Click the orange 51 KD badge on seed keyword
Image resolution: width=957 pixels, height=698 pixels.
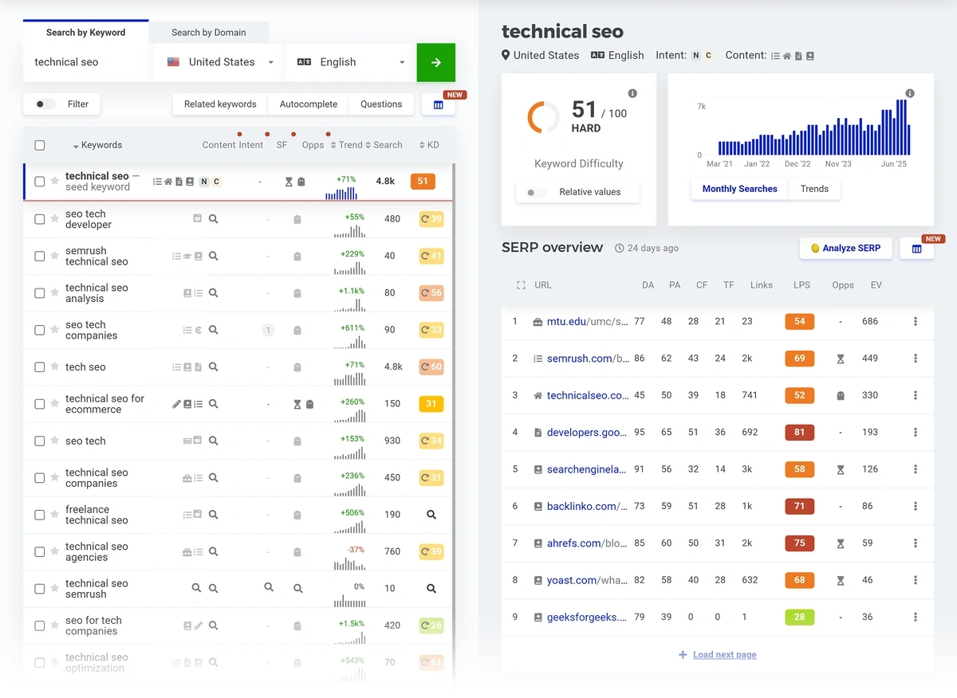[x=423, y=182]
